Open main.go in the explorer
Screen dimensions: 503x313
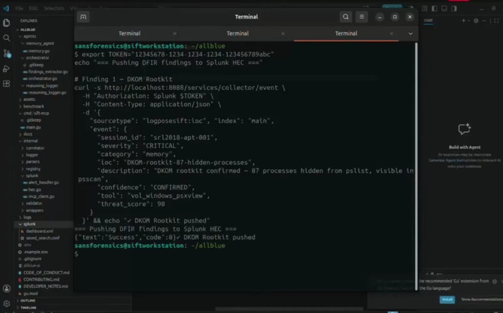pos(33,127)
